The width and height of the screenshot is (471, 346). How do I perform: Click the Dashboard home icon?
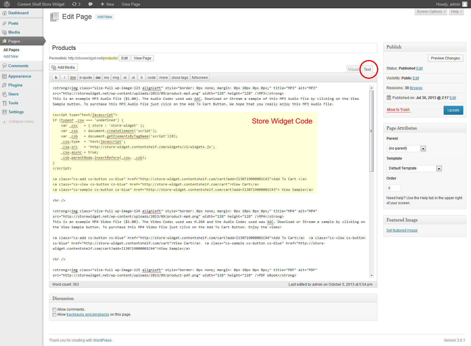click(4, 13)
